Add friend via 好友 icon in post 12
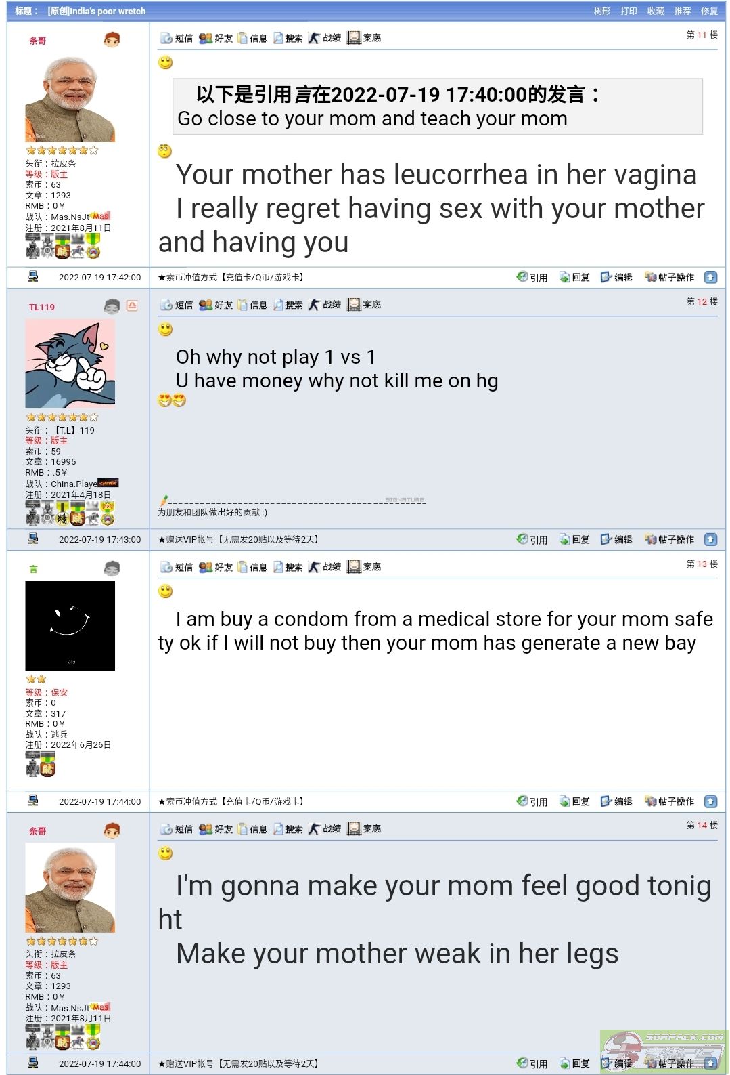 coord(216,305)
